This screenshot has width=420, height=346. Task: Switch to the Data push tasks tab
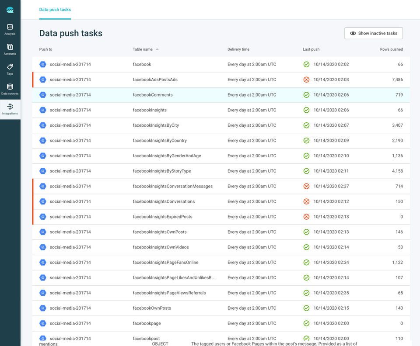coord(55,10)
